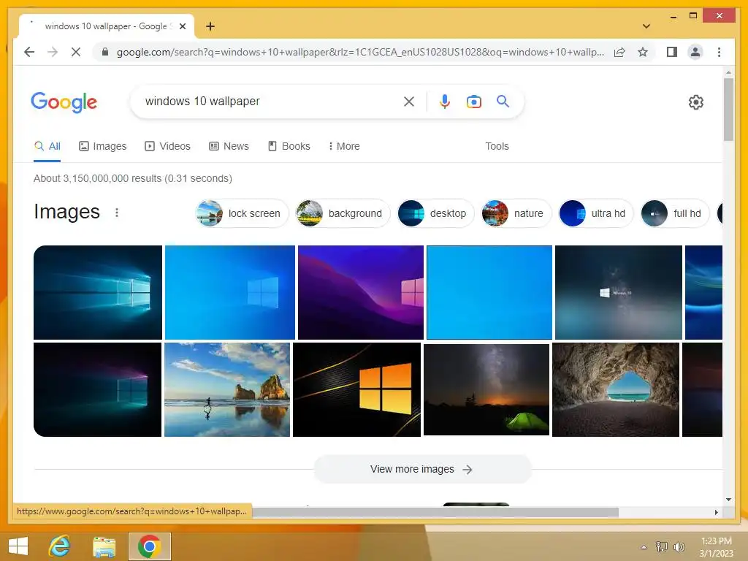Click the horizontal scrollbar right arrow

click(716, 512)
